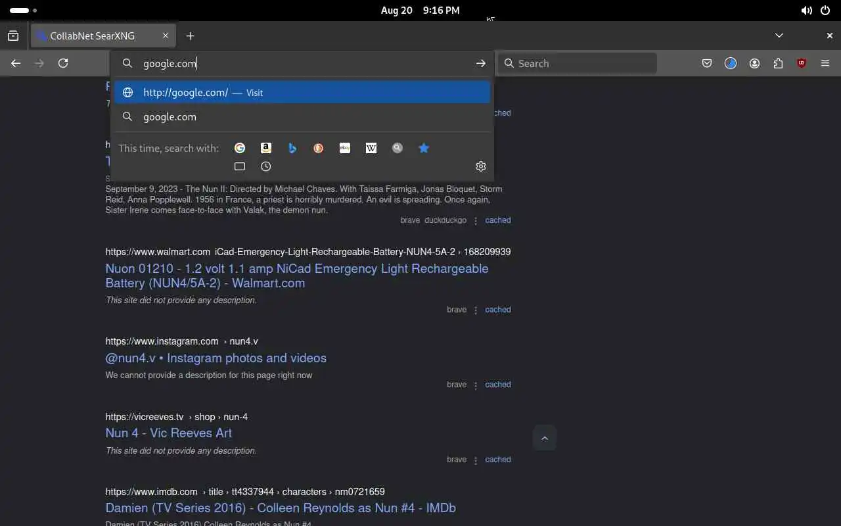Select the CollabNet SearXNG tab
Screen dimensions: 841x526
coord(103,36)
